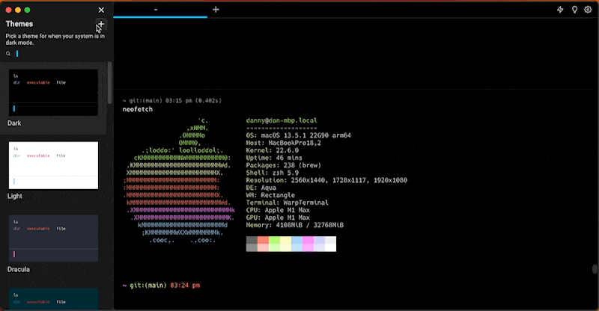Click the terminal output scrollbar handle

coord(595,268)
